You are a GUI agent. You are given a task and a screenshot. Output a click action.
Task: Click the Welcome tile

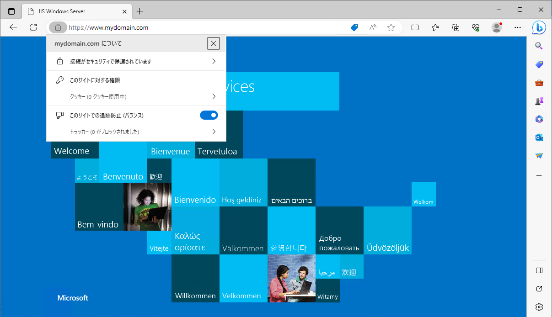(x=75, y=151)
